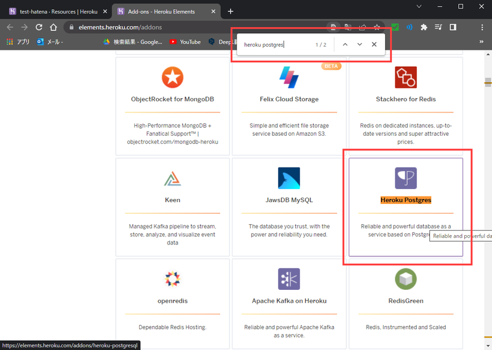
Task: Reload the page with the refresh icon
Action: (x=39, y=27)
